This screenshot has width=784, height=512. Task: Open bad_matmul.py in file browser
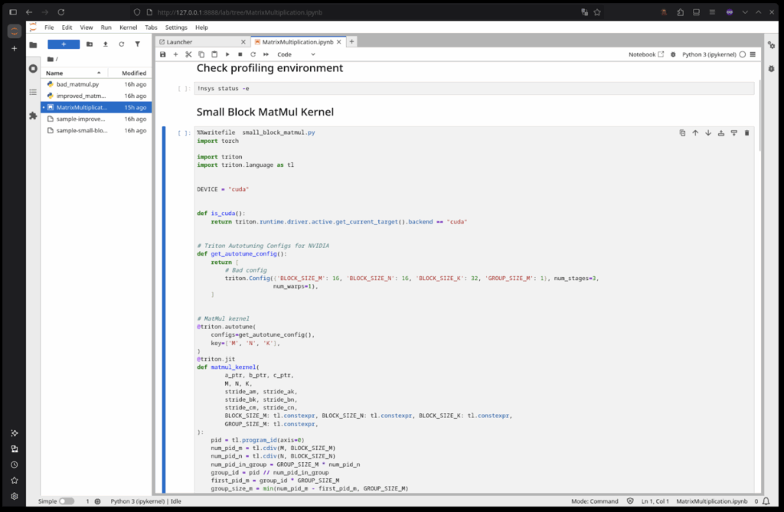[x=77, y=84]
